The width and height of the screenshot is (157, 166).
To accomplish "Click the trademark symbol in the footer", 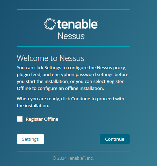I will tap(84, 157).
